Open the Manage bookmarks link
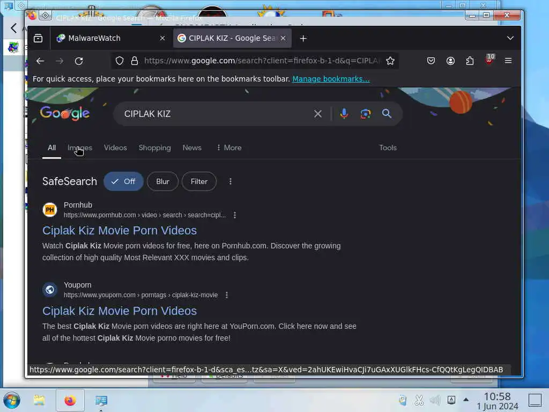The image size is (549, 412). tap(331, 79)
